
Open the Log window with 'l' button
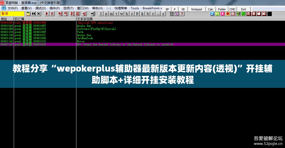101,14
